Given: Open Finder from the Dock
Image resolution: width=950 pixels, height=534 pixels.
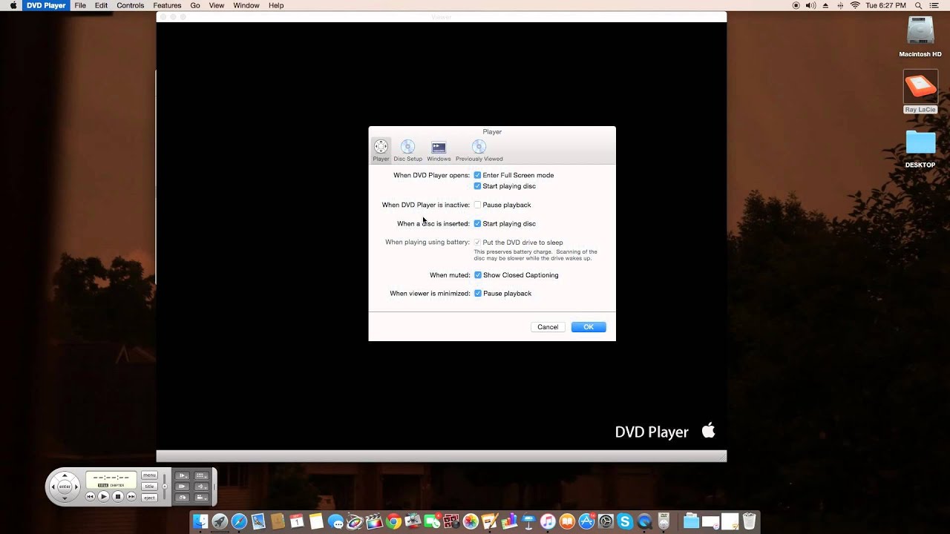Looking at the screenshot, I should pyautogui.click(x=200, y=521).
